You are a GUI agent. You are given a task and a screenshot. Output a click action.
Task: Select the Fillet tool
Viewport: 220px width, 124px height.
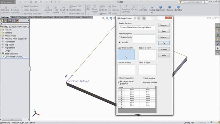coord(88,8)
